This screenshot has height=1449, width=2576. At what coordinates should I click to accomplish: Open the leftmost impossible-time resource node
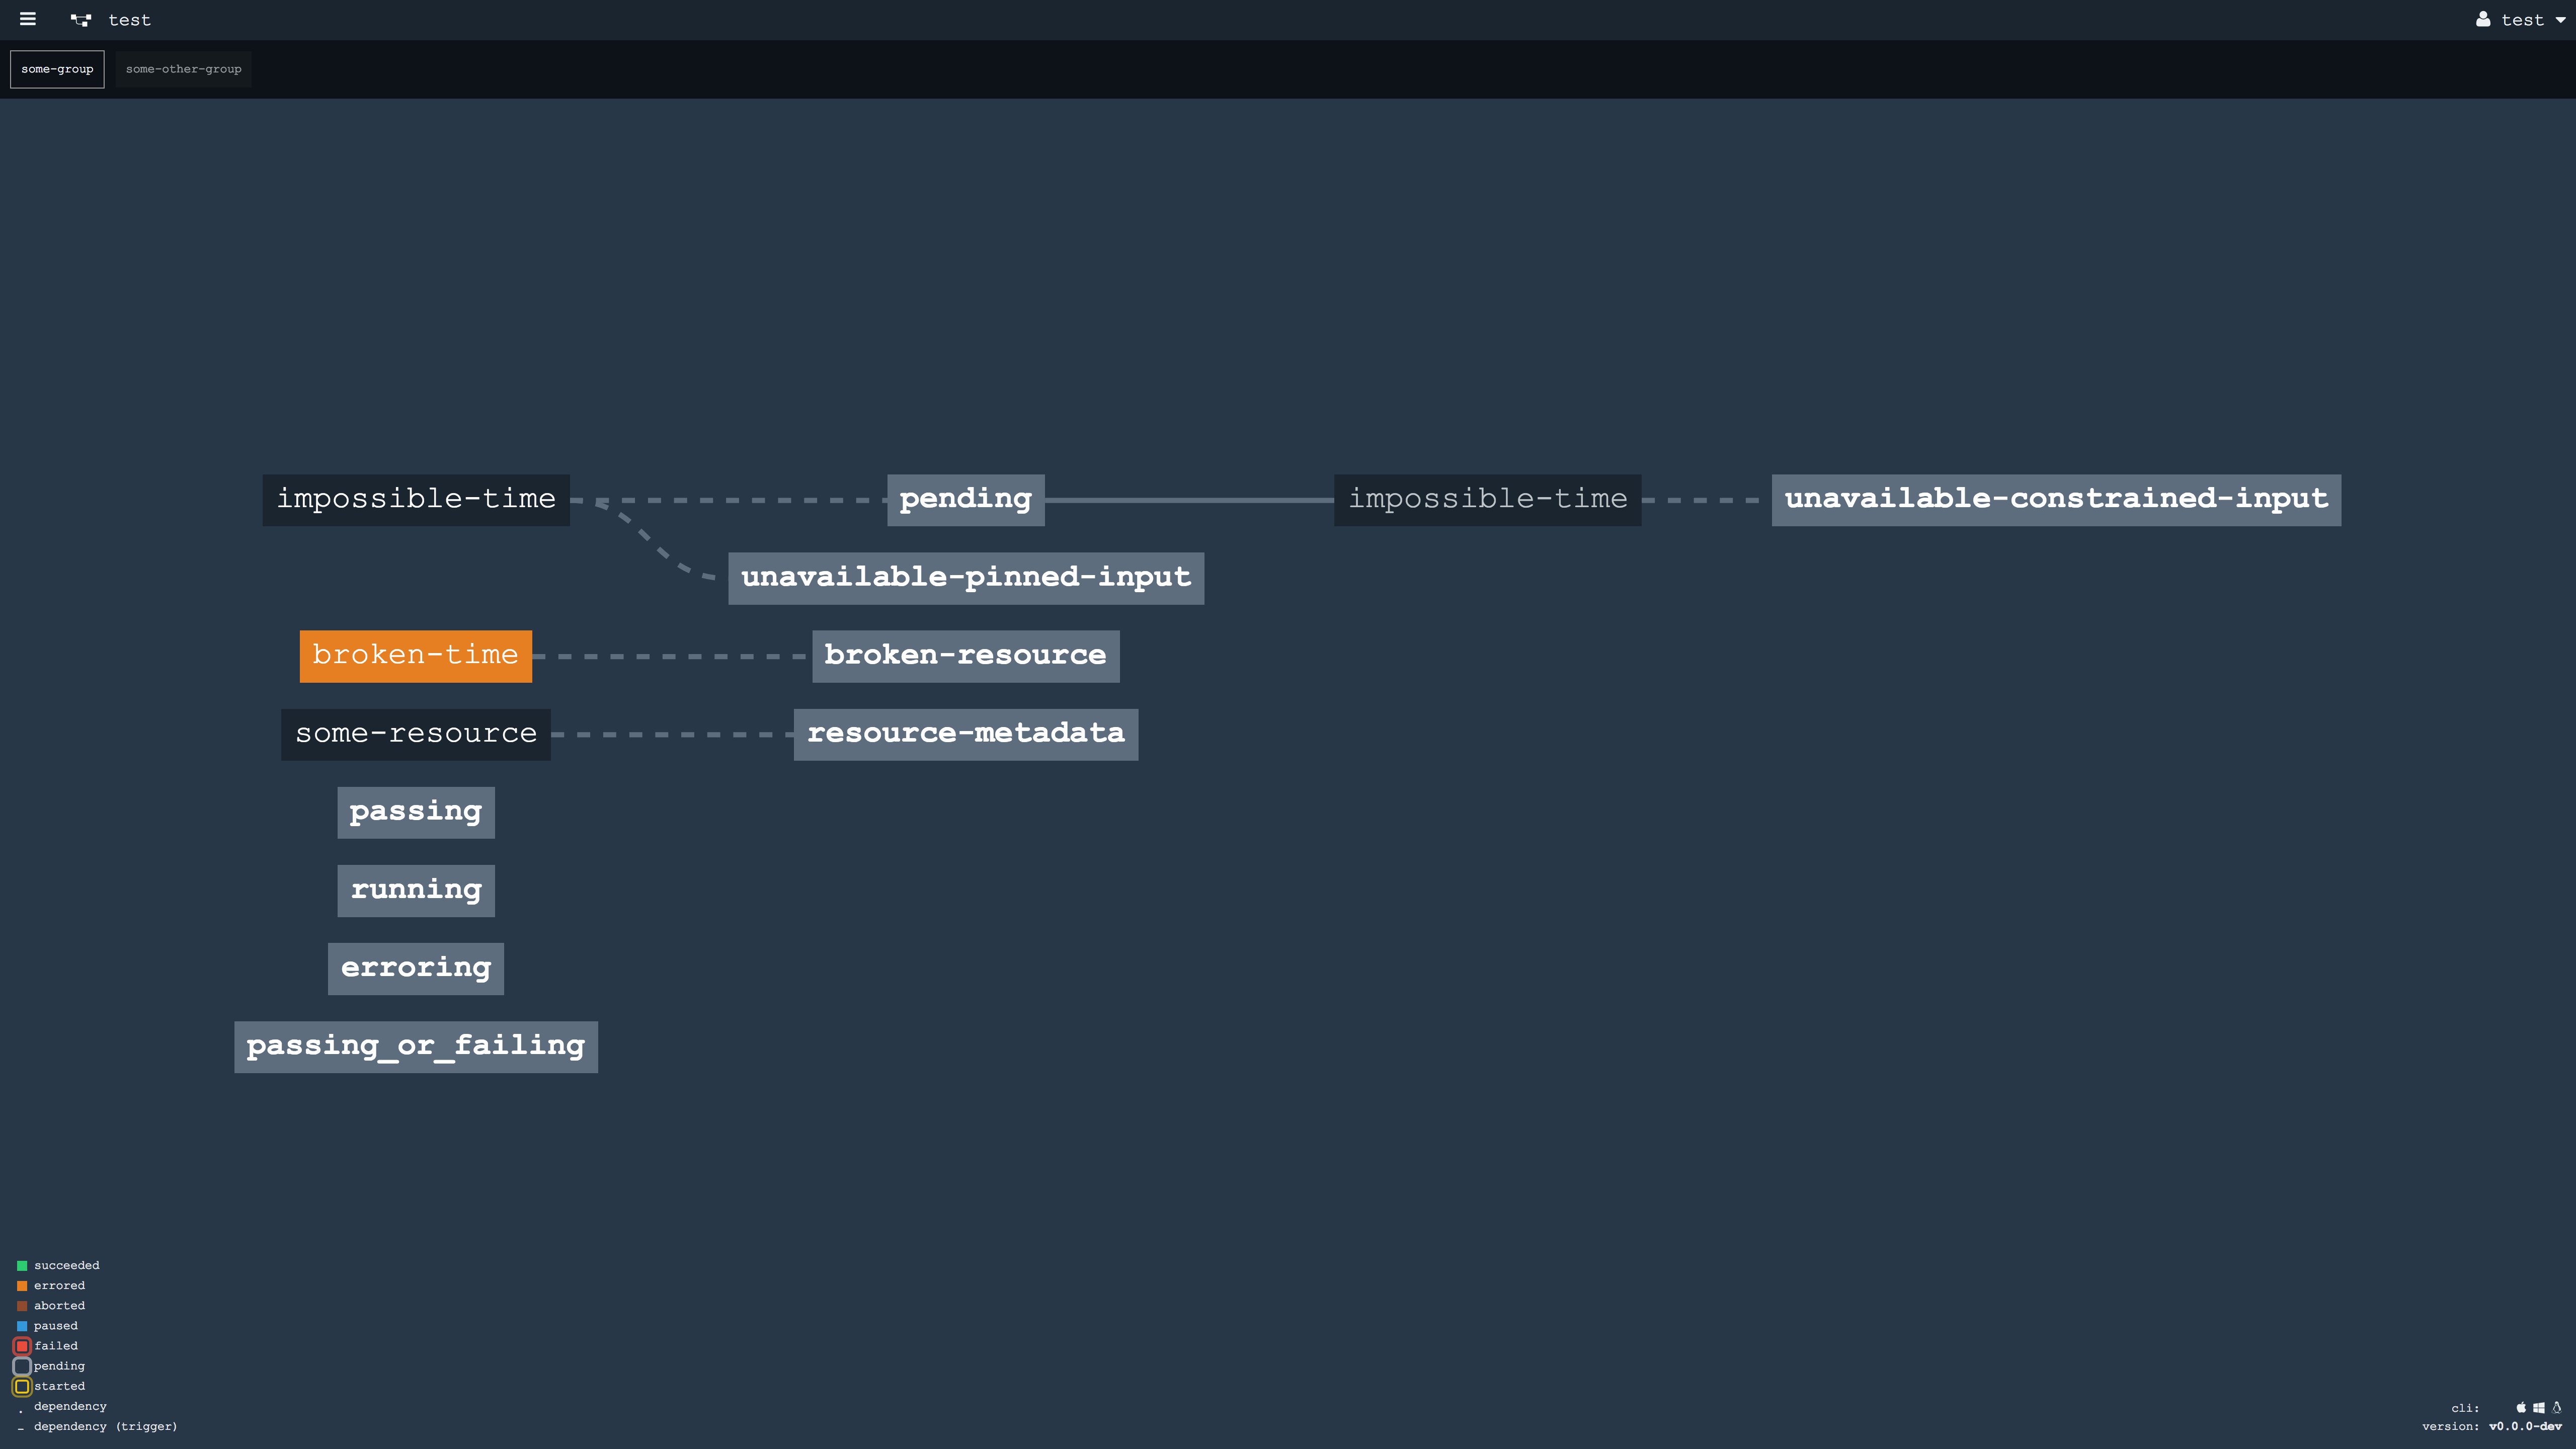(x=416, y=499)
